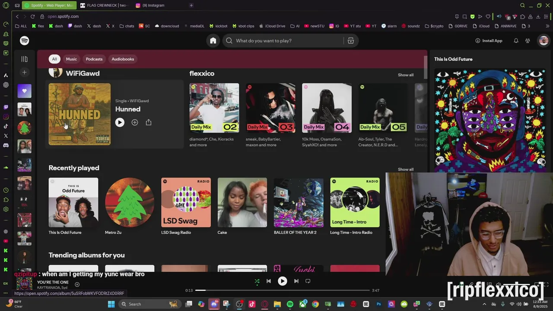Open Daily Mix 03 card

click(x=270, y=116)
